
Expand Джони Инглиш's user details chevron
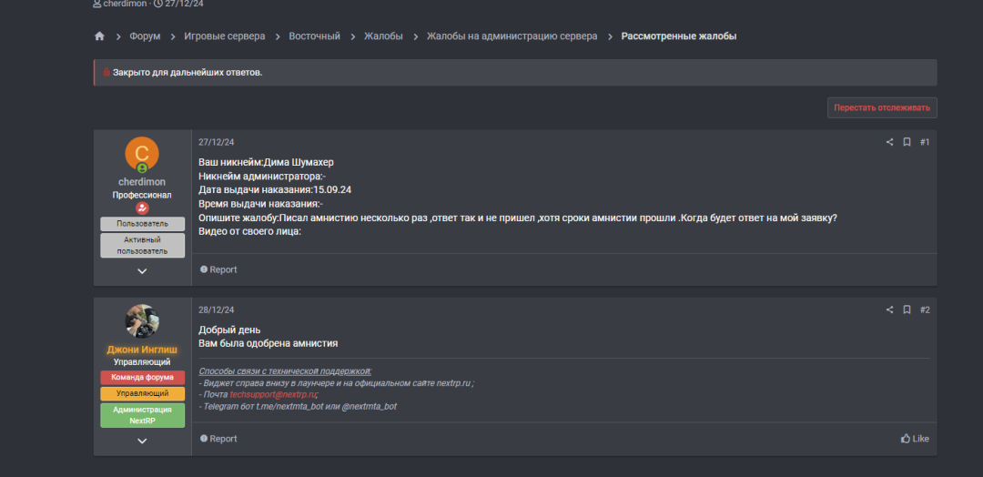[x=142, y=441]
